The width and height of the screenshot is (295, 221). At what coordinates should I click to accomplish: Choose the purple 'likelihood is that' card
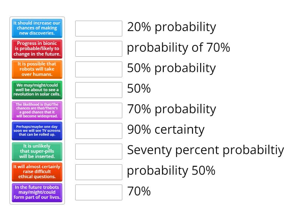point(37,110)
